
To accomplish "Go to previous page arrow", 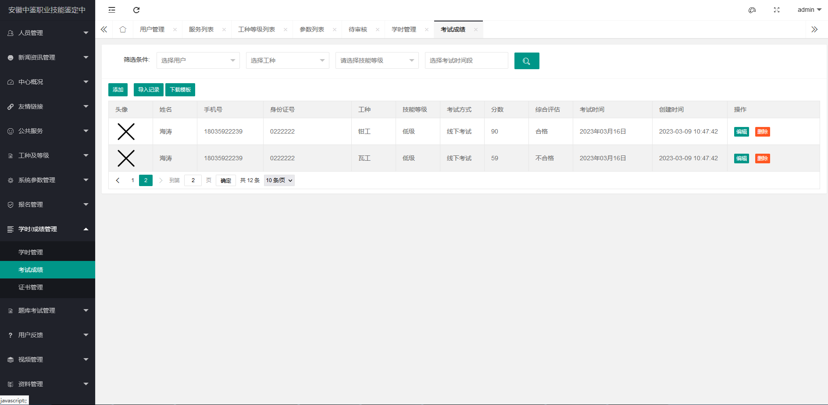I will pos(118,180).
